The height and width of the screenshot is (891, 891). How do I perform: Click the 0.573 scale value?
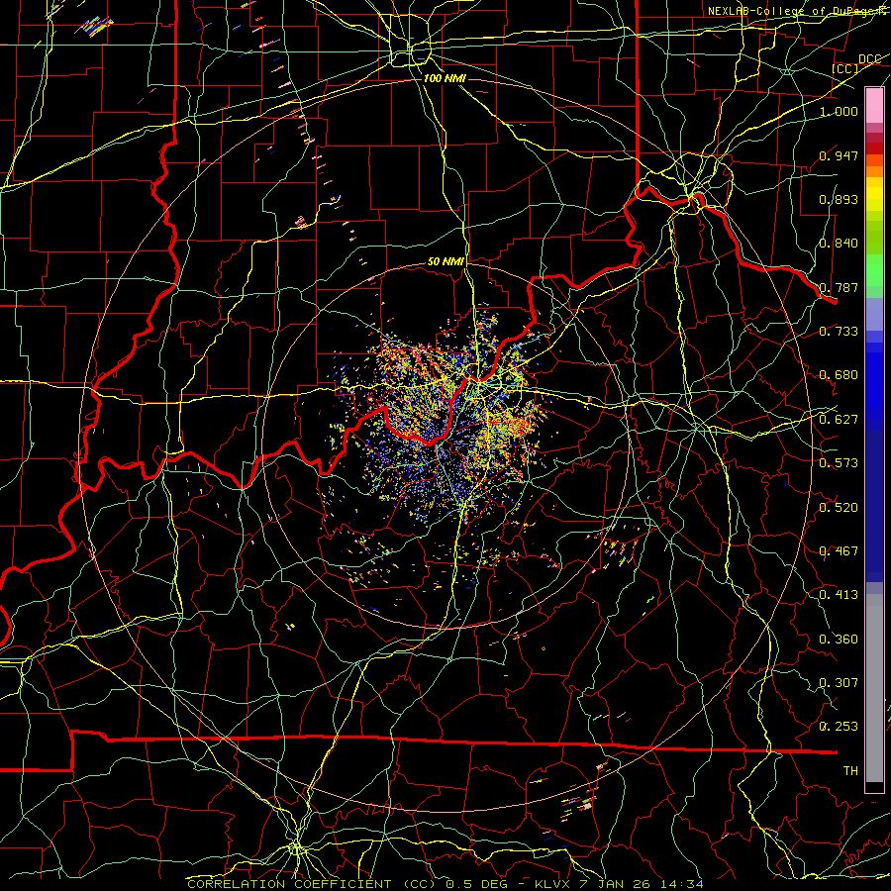pyautogui.click(x=839, y=463)
